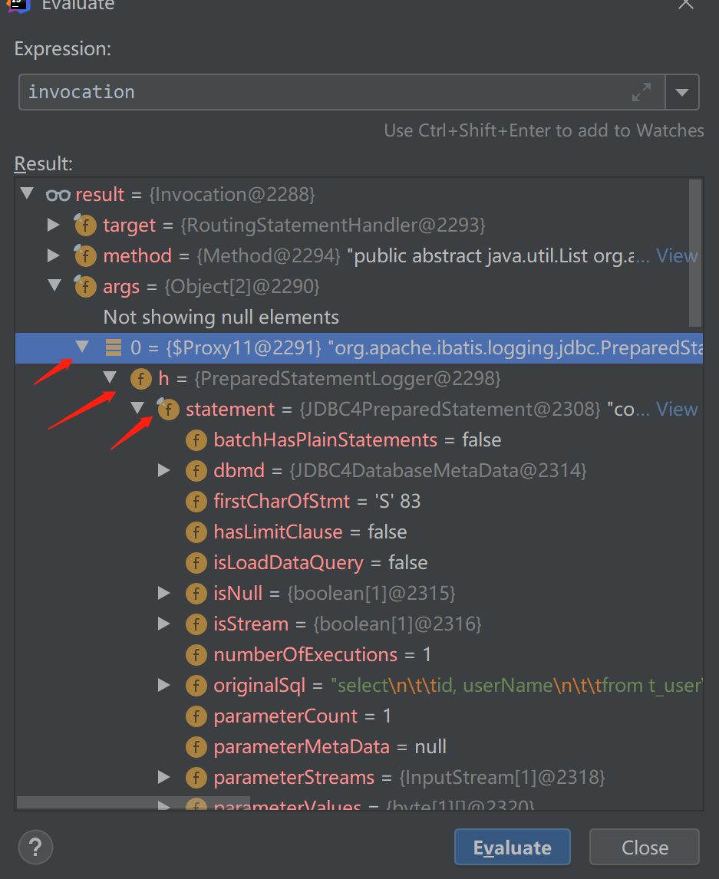
Task: Click the field icon next to args
Action: 85,286
